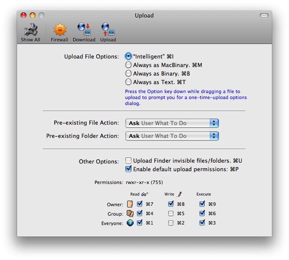Open Pre-existing Folder Action dropdown

click(x=172, y=136)
